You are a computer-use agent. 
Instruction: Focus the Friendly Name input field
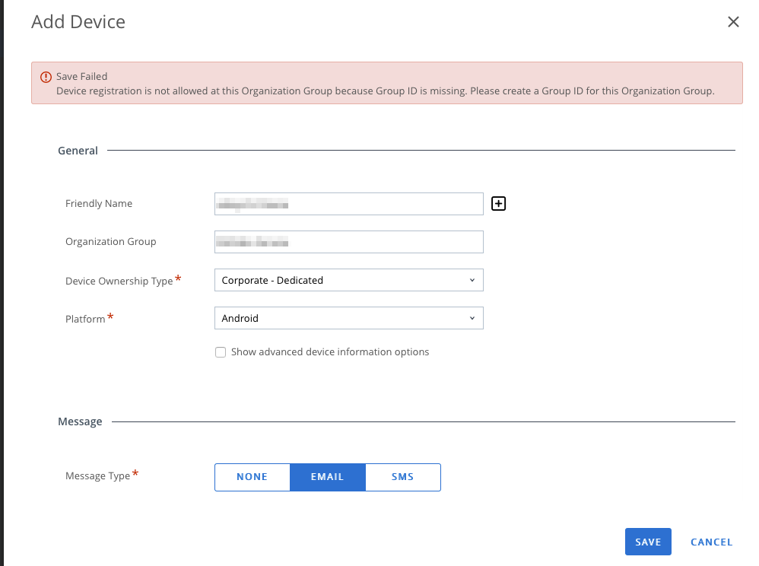(x=348, y=204)
